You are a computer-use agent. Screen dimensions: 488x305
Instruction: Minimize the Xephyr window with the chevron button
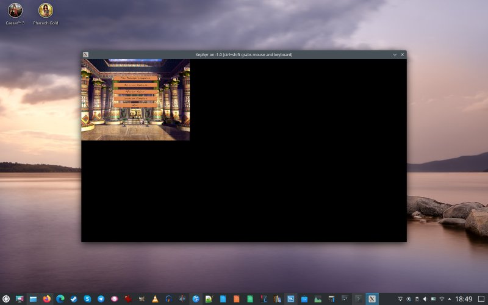pyautogui.click(x=395, y=54)
